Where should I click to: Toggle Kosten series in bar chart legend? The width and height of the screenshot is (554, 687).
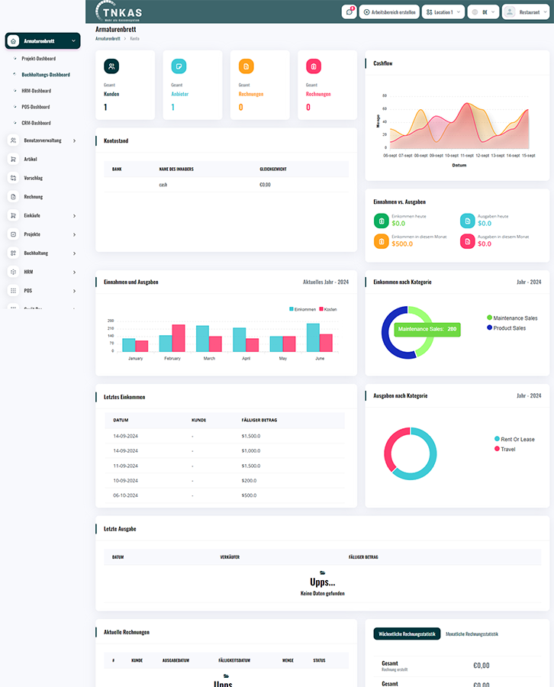tap(327, 309)
